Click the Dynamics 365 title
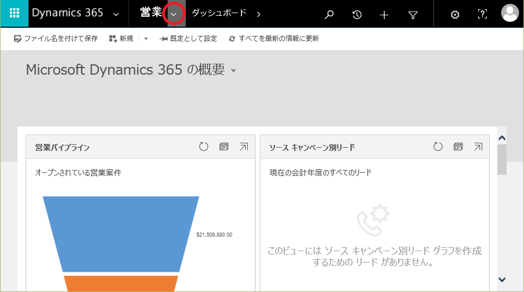524x292 pixels. click(68, 13)
